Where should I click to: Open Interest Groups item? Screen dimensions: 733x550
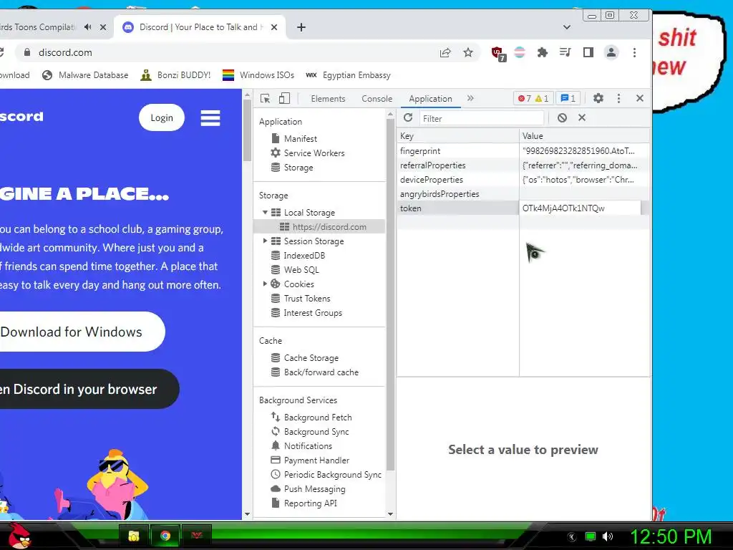pyautogui.click(x=306, y=313)
